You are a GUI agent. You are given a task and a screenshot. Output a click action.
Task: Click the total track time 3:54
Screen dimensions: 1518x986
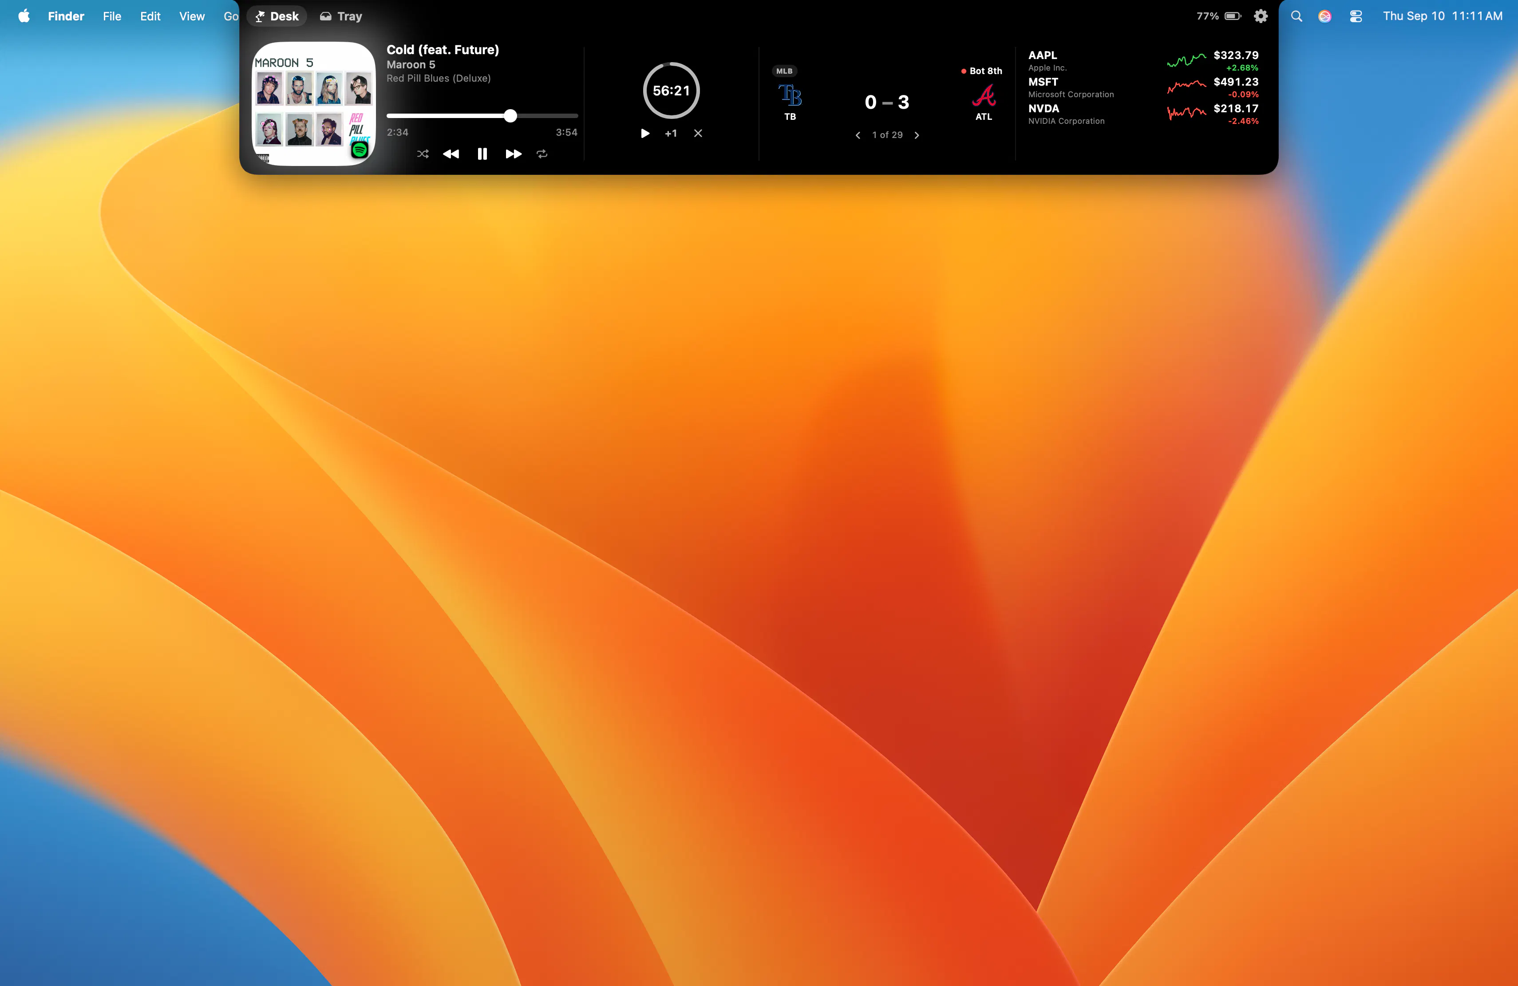pyautogui.click(x=566, y=133)
